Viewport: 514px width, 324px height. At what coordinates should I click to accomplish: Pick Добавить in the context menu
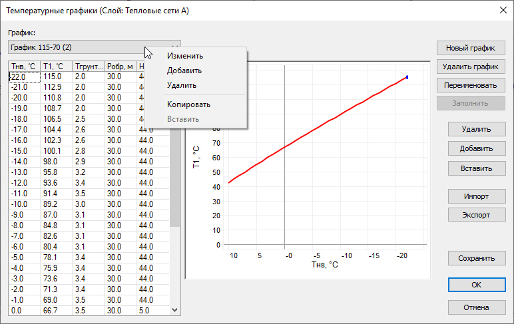click(184, 71)
